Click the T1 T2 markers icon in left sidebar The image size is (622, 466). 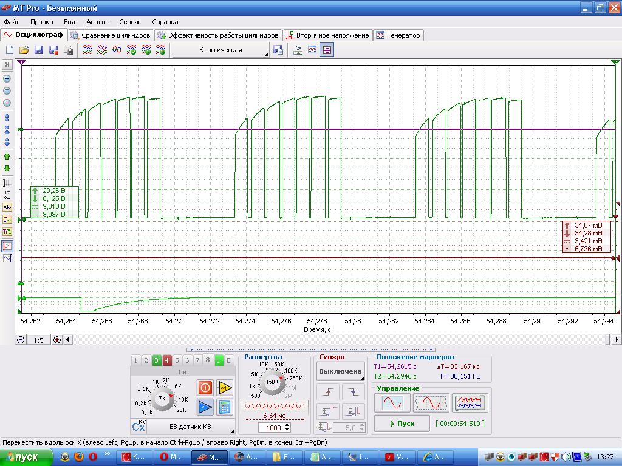pyautogui.click(x=7, y=232)
